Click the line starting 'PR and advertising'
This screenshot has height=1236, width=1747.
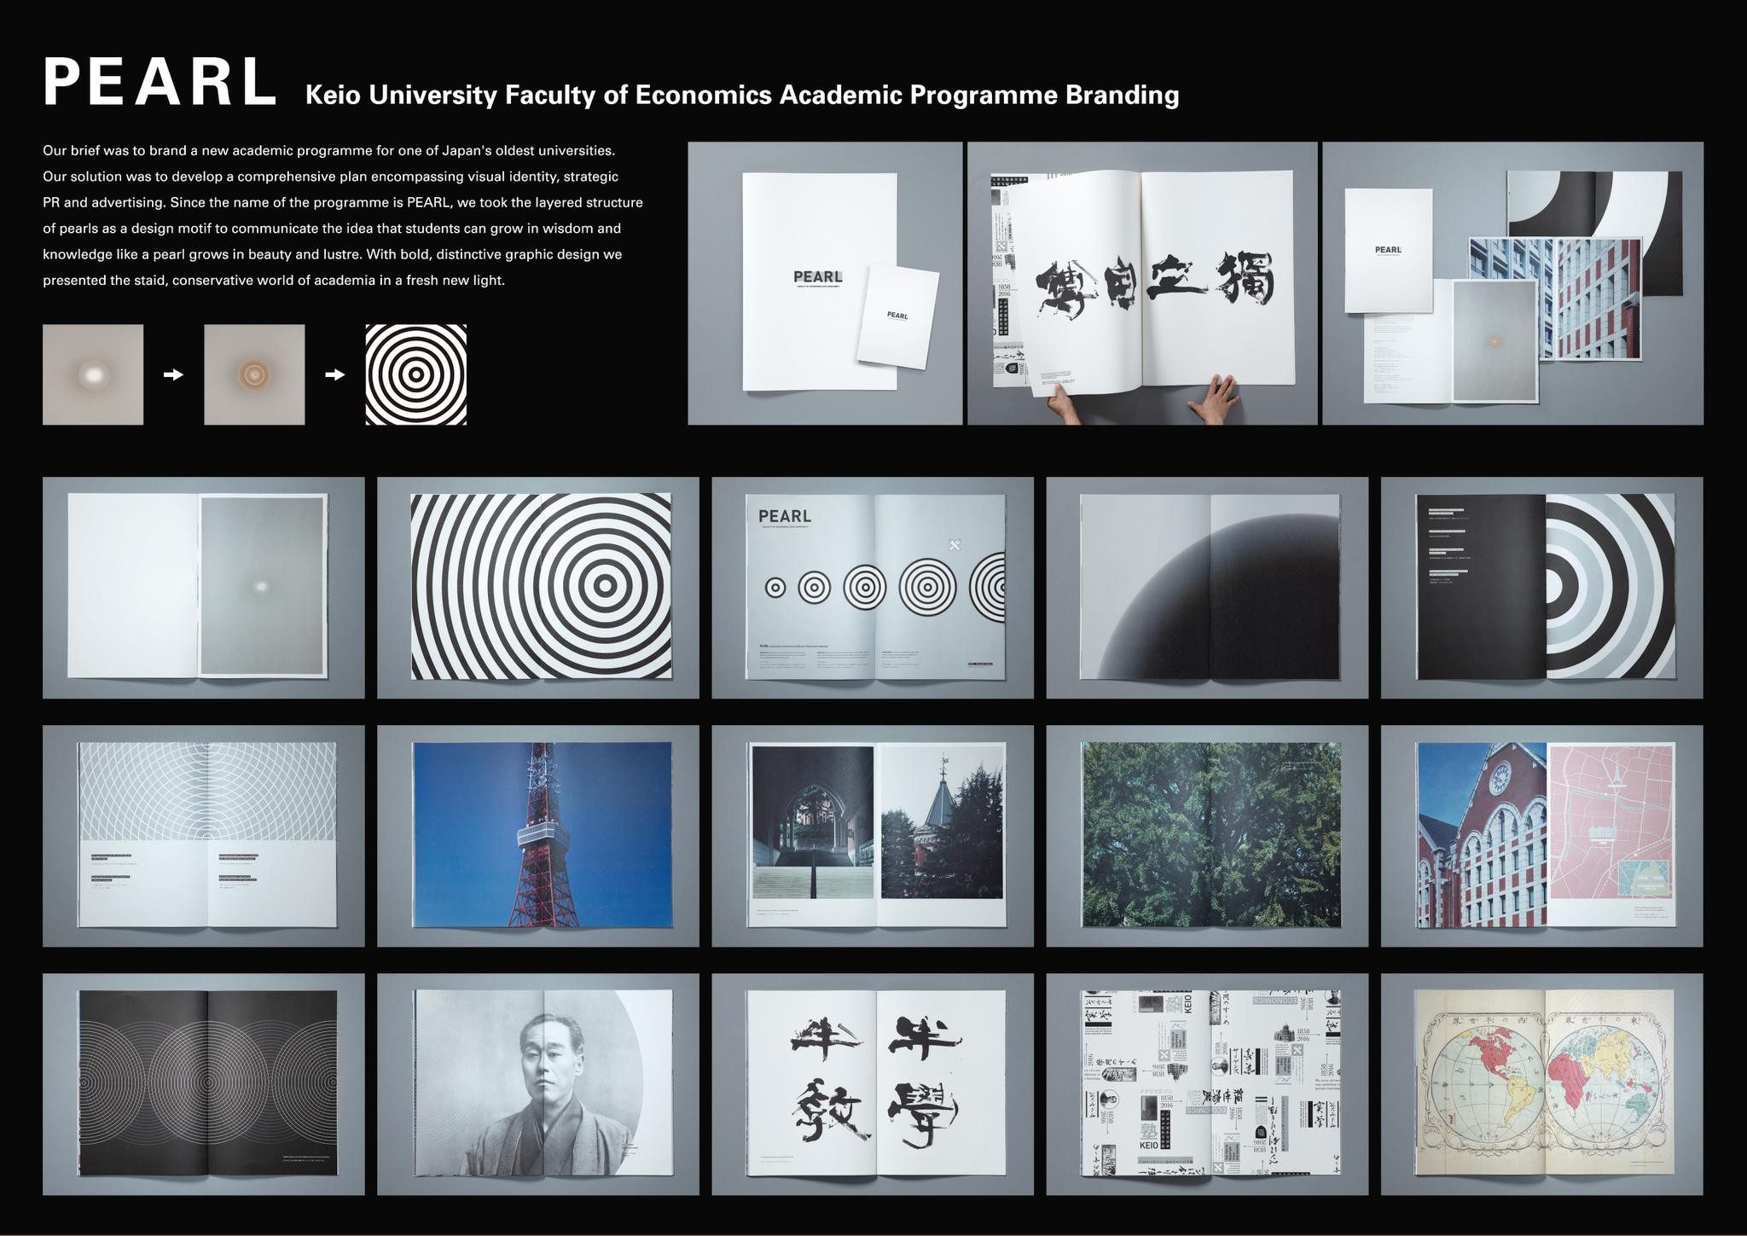tap(343, 202)
